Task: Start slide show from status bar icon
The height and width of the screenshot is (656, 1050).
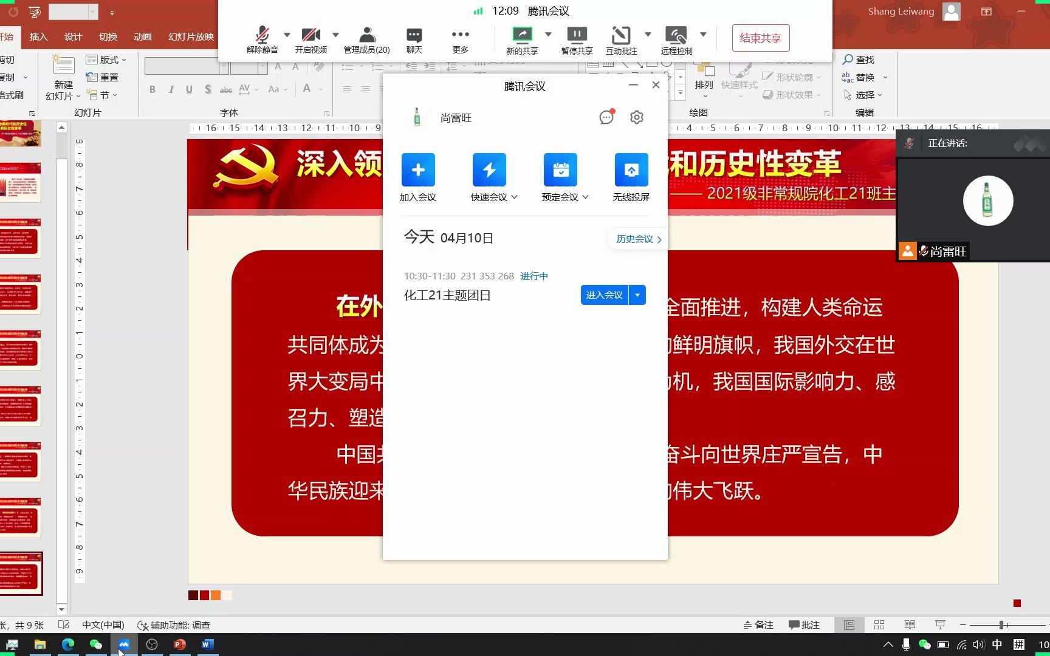Action: 940,624
